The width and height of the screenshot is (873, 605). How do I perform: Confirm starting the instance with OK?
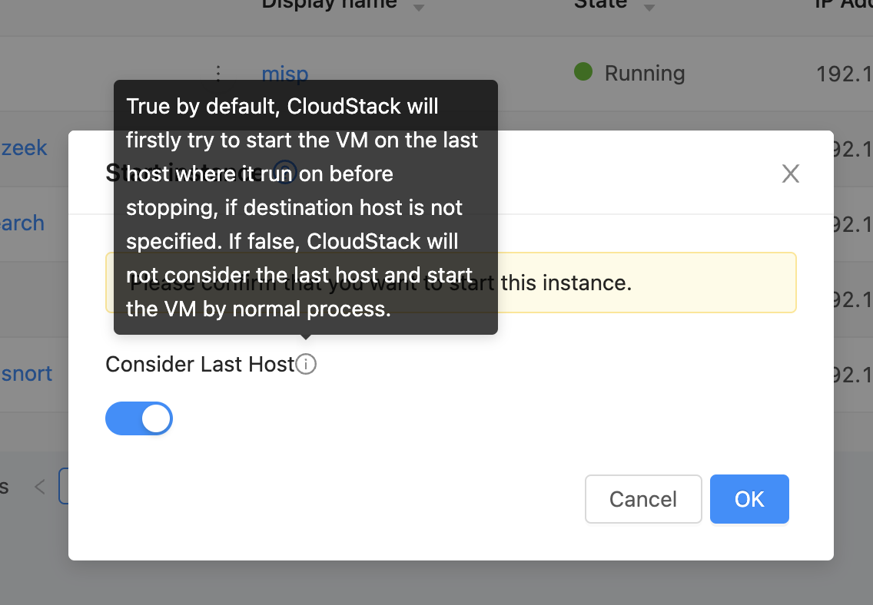749,499
